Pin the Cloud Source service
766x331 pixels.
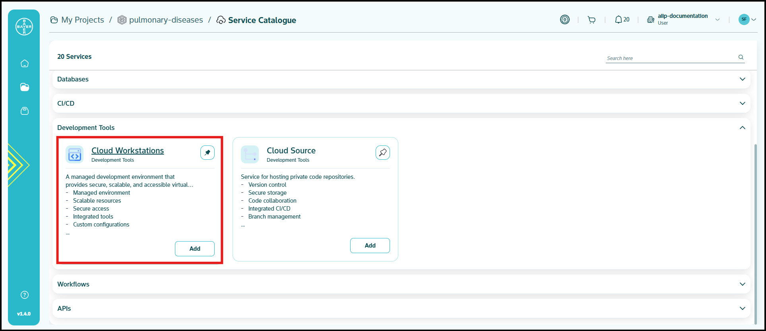pos(382,153)
